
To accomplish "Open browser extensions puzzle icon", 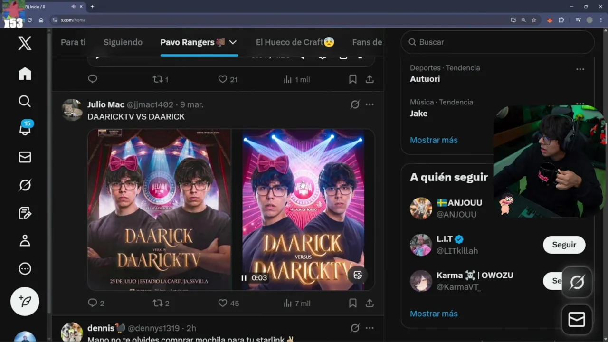I will point(561,20).
